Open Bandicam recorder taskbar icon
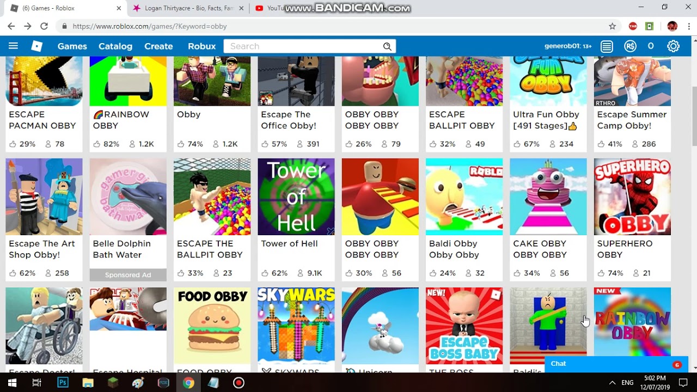 (239, 383)
